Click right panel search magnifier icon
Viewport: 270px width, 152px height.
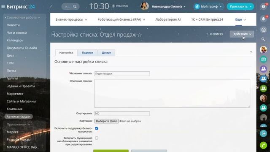click(x=263, y=39)
